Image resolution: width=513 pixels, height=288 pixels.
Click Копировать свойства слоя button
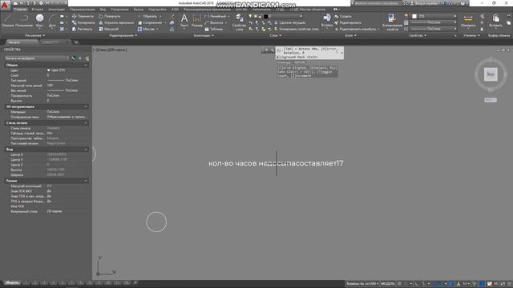coord(296,29)
